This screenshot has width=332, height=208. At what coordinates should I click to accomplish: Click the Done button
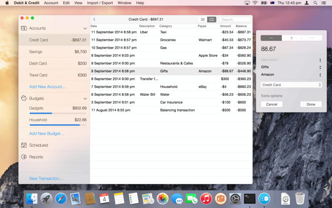(311, 104)
